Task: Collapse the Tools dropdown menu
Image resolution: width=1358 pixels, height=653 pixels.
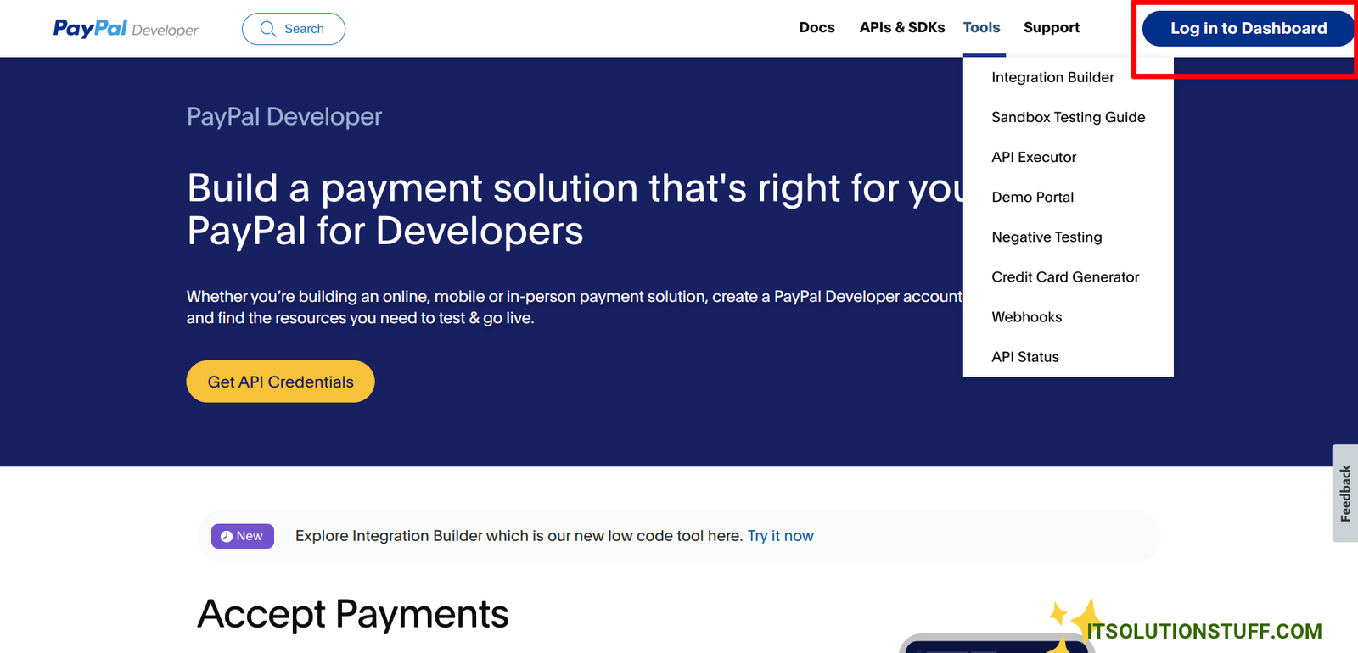Action: (x=981, y=28)
